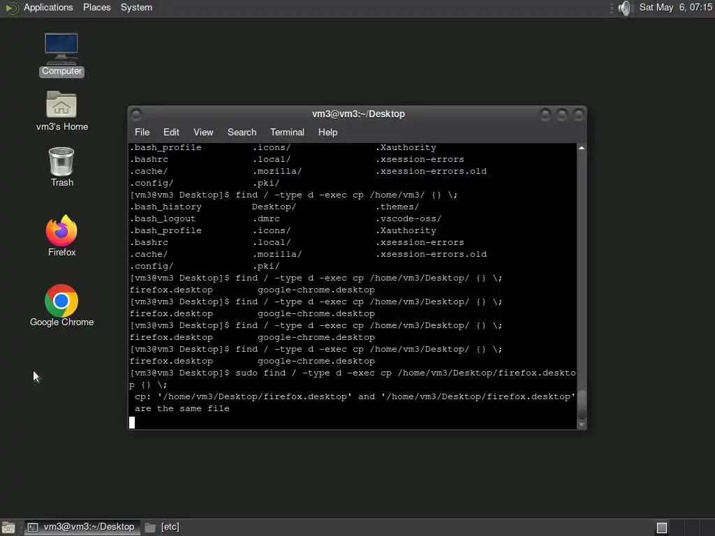Open the Computer desktop icon

(x=61, y=54)
